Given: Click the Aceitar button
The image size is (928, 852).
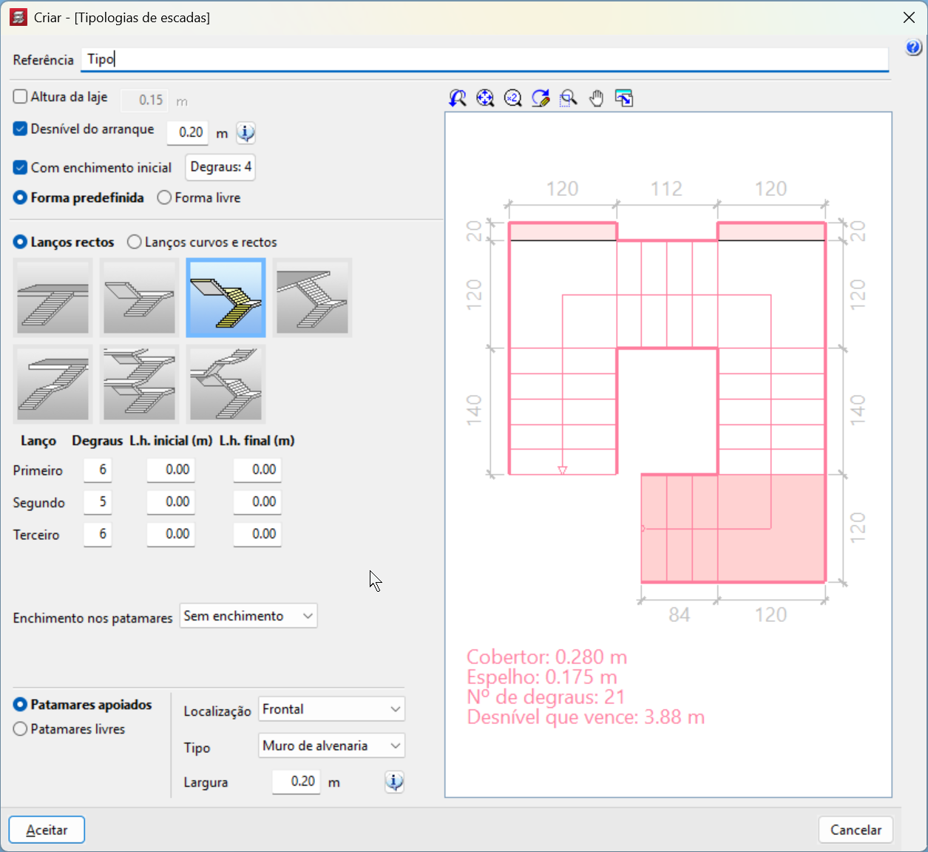Looking at the screenshot, I should [x=47, y=830].
